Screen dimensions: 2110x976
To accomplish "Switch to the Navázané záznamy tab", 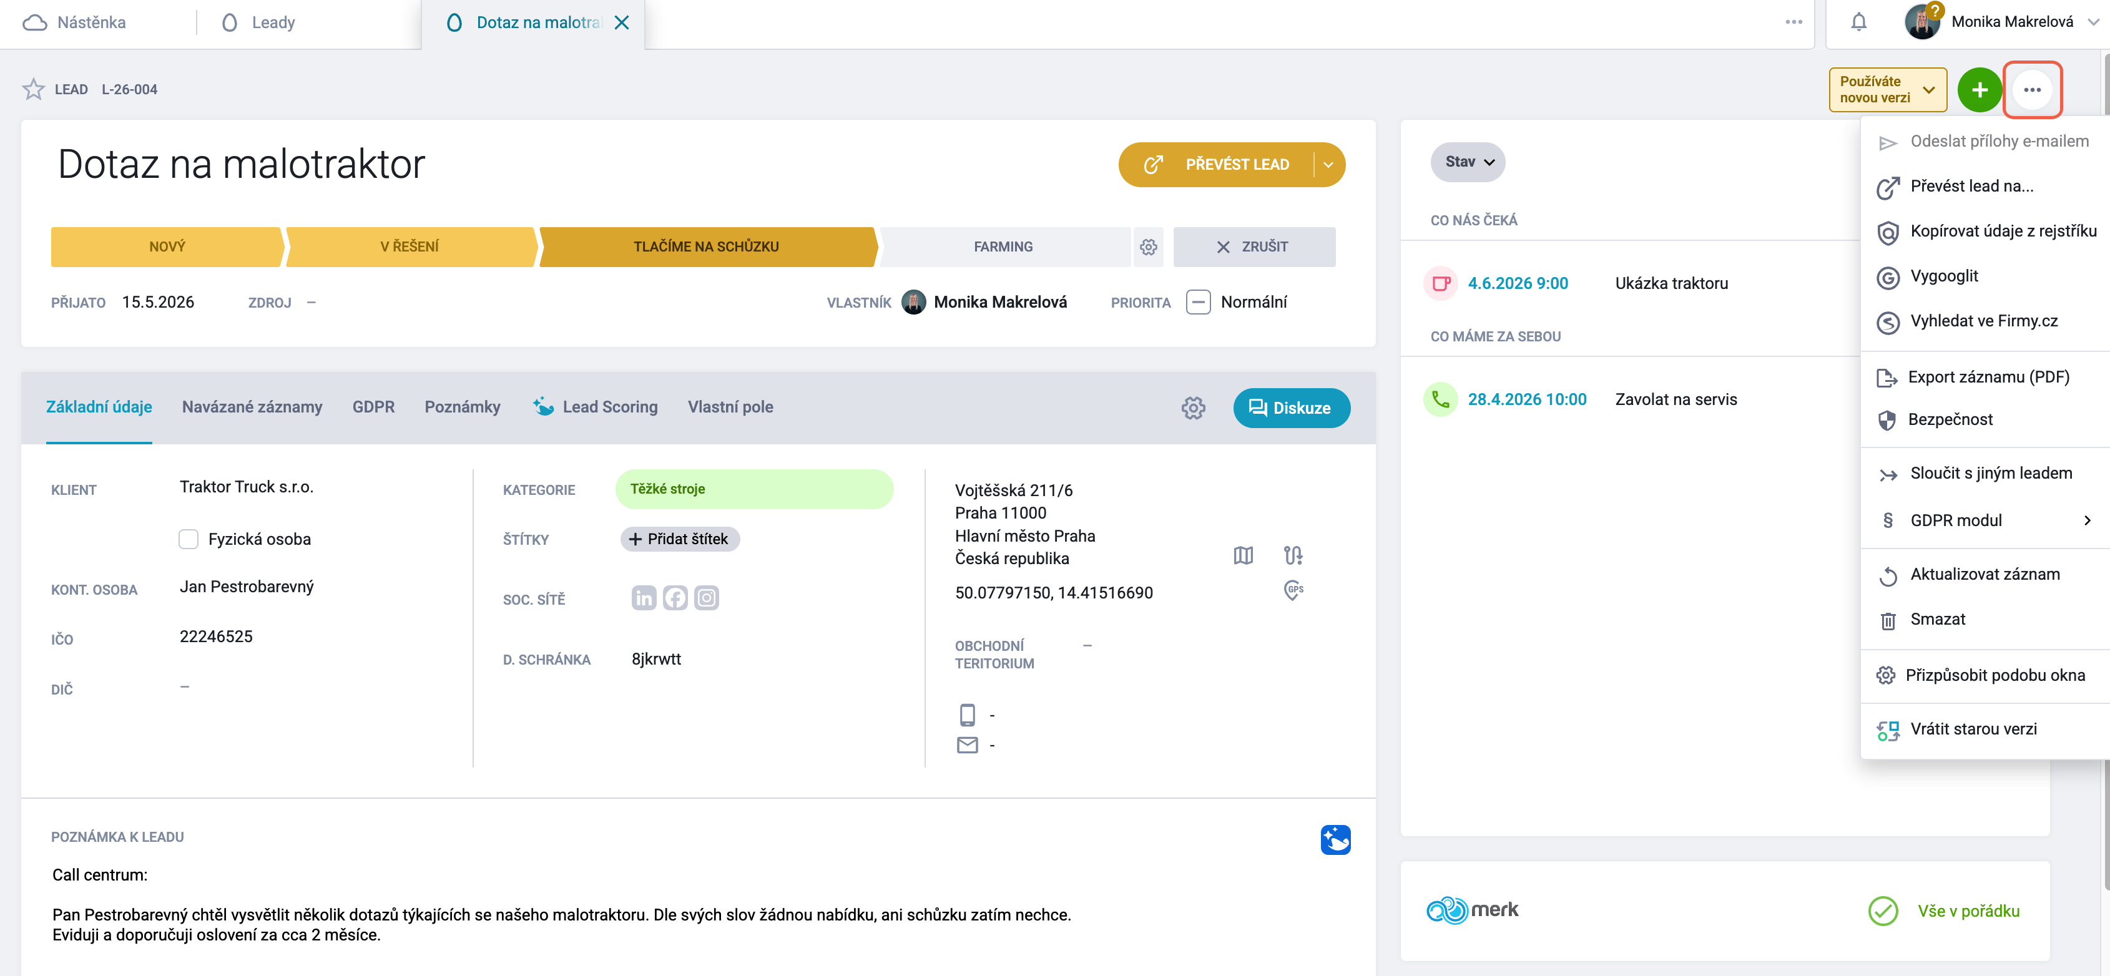I will pyautogui.click(x=252, y=407).
